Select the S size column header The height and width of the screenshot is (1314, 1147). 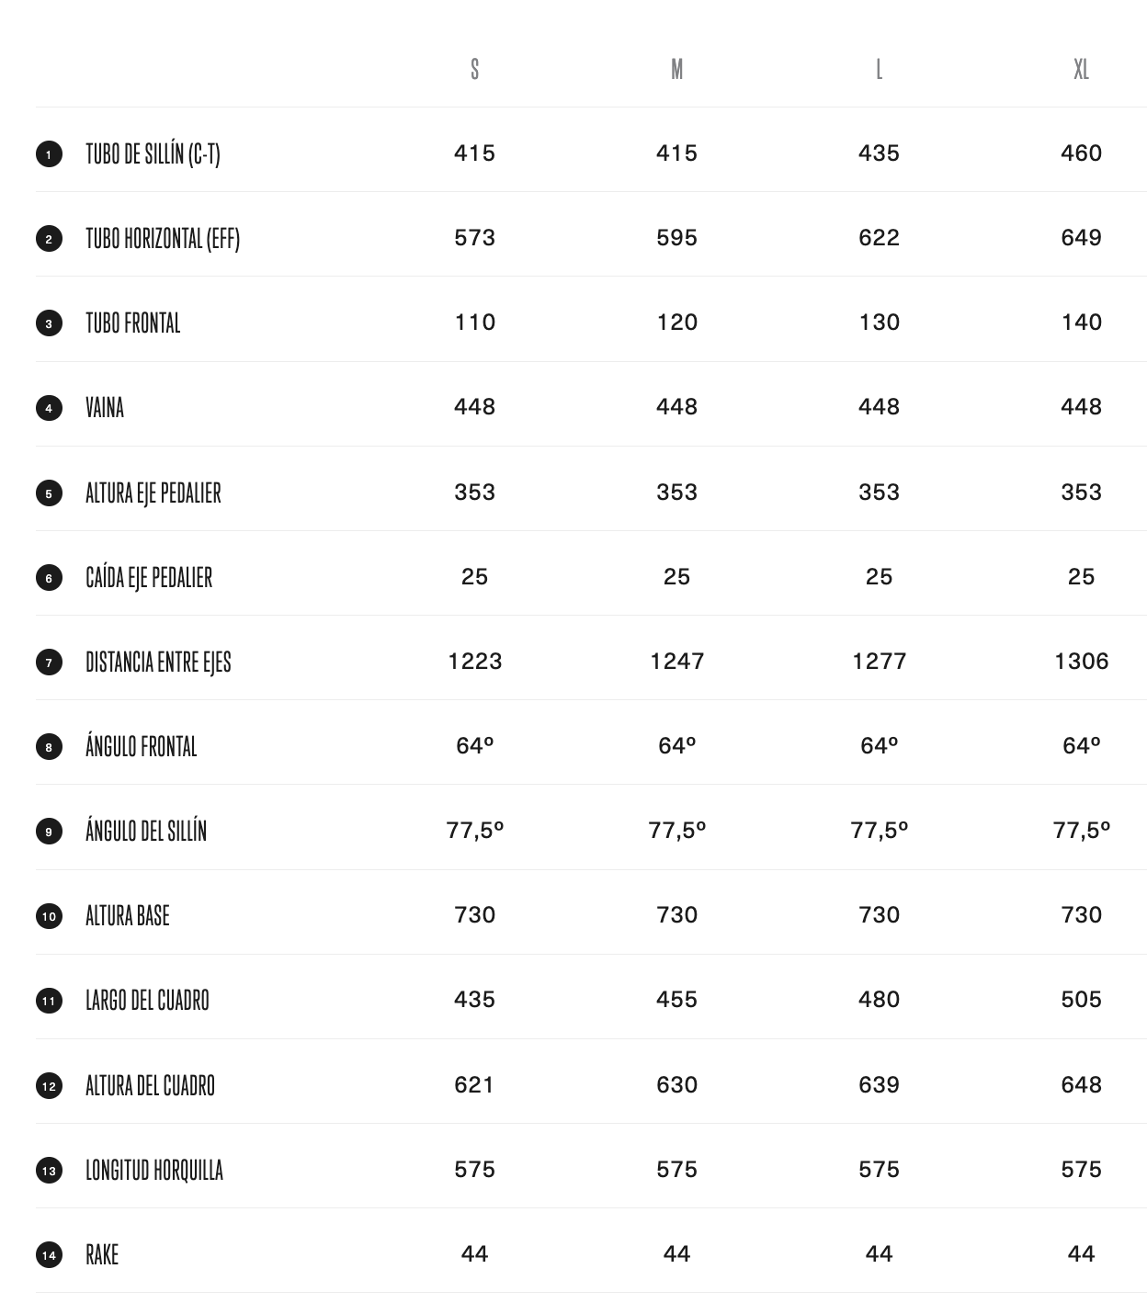[474, 69]
